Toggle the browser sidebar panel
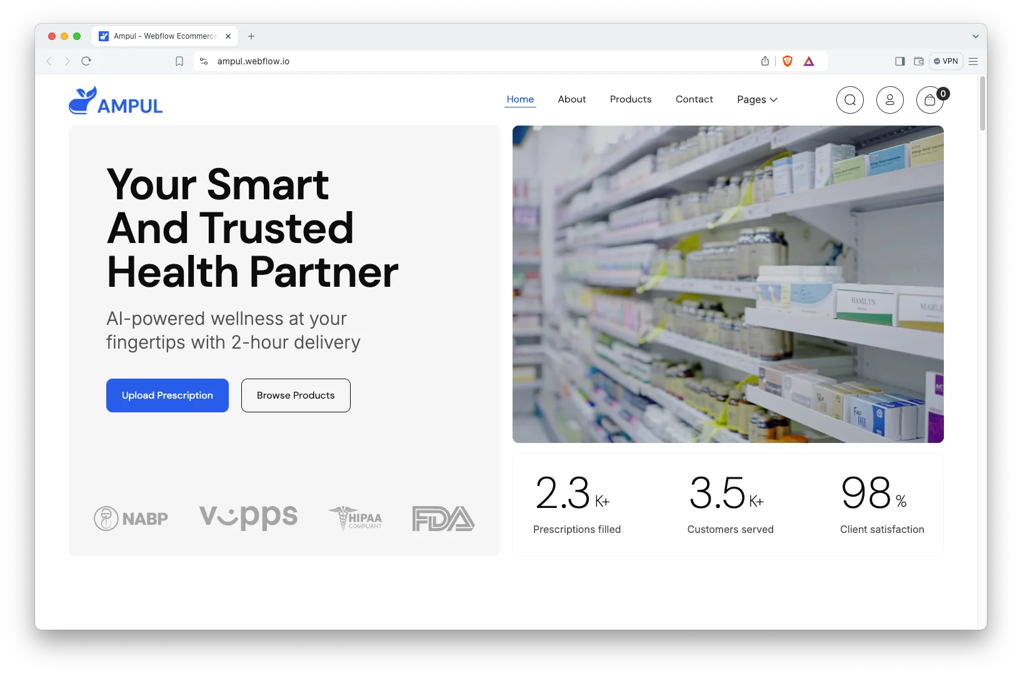The image size is (1022, 676). (x=900, y=61)
